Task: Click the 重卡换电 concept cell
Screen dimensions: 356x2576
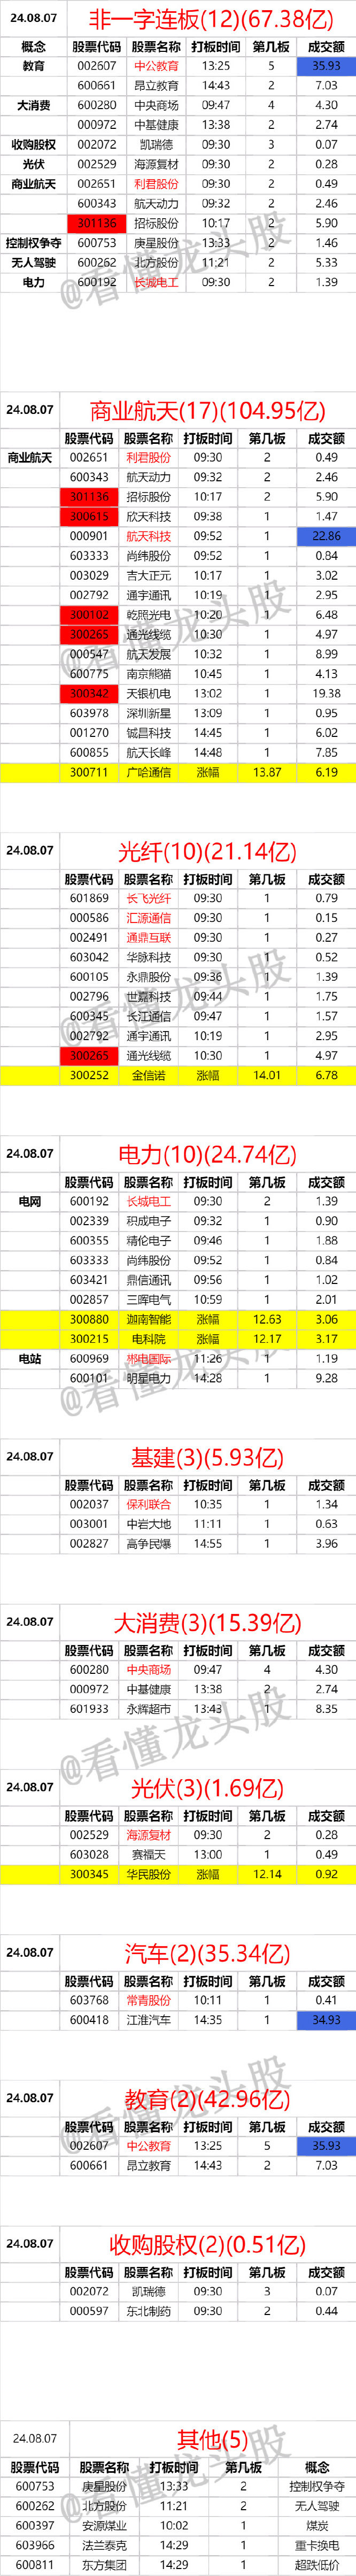Action: tap(317, 2544)
